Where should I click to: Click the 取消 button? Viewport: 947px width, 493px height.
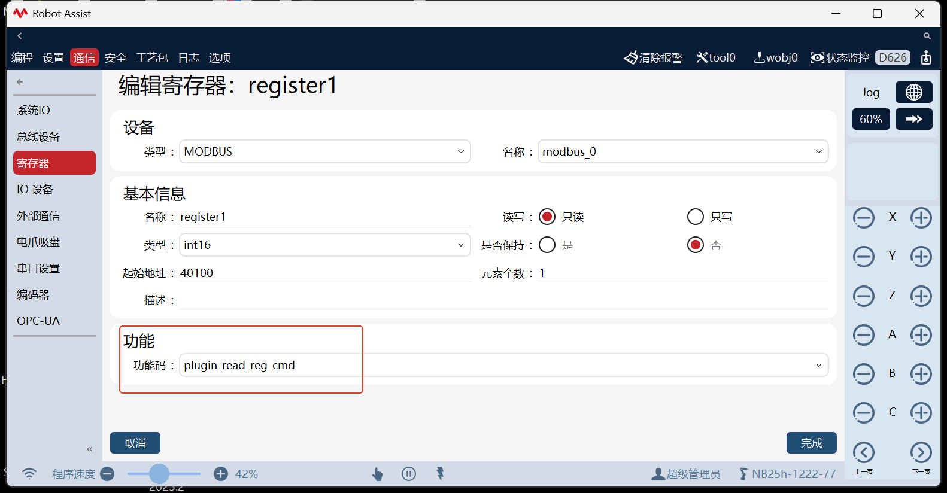click(x=135, y=443)
